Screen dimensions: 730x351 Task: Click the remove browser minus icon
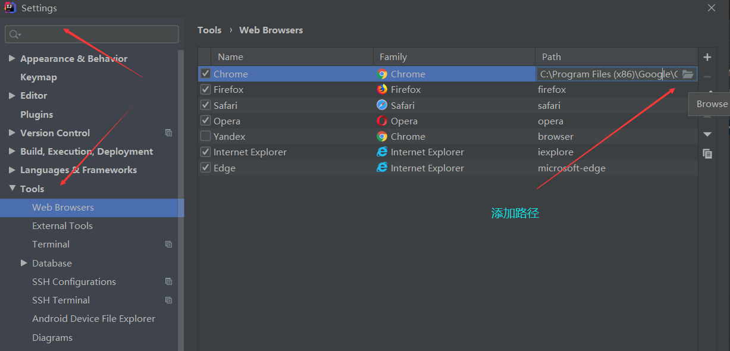click(707, 77)
